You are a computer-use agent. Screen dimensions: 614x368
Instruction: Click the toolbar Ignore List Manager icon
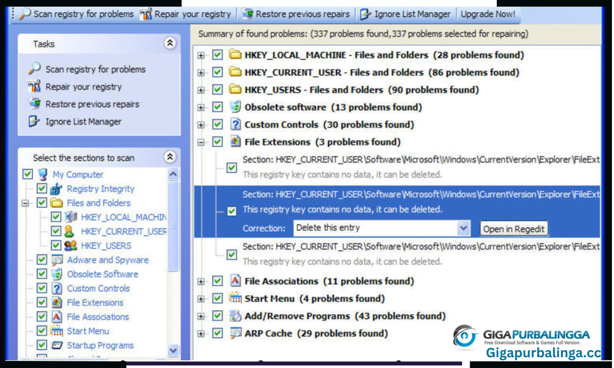[365, 14]
